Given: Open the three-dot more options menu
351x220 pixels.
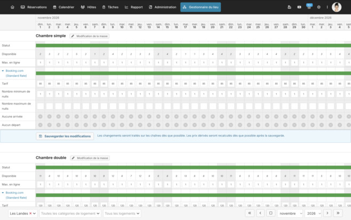Looking at the screenshot, I should click(327, 7).
